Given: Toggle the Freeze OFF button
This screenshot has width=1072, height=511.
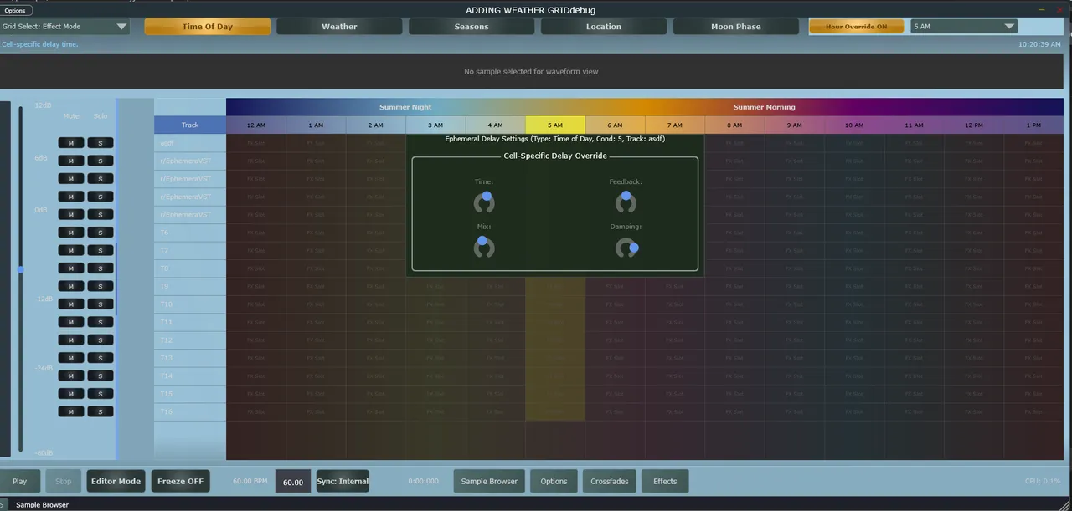Looking at the screenshot, I should 180,481.
